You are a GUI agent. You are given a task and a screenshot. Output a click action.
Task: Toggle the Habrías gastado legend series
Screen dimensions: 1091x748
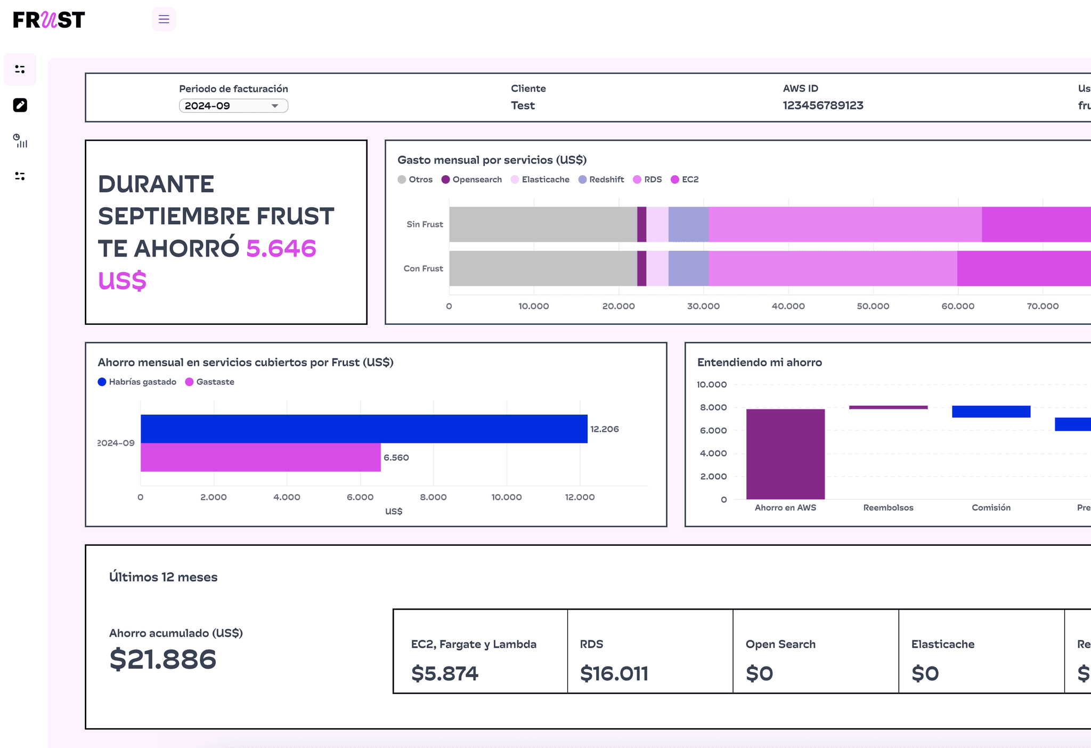137,382
